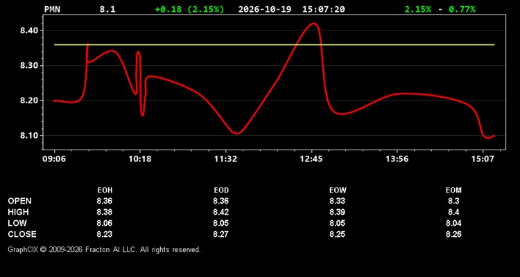Select the EOW column header
The image size is (520, 277).
click(338, 190)
